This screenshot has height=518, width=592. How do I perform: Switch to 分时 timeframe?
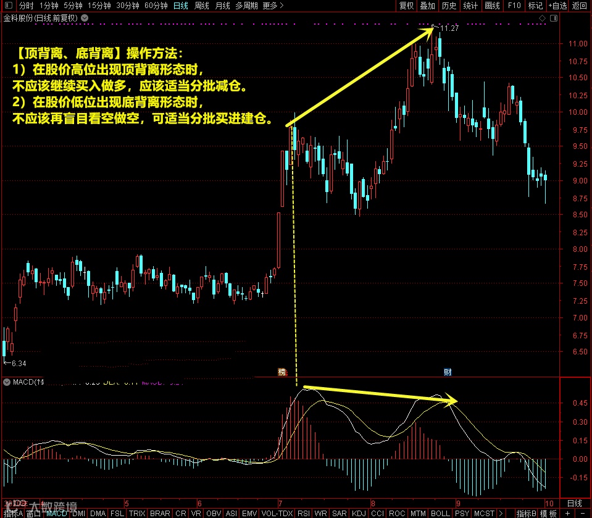[27, 6]
